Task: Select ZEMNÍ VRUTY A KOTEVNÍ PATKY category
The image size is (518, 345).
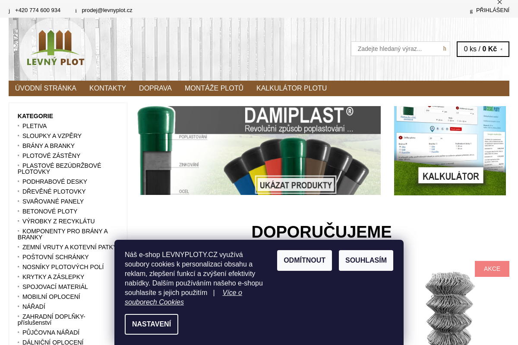Action: 69,247
